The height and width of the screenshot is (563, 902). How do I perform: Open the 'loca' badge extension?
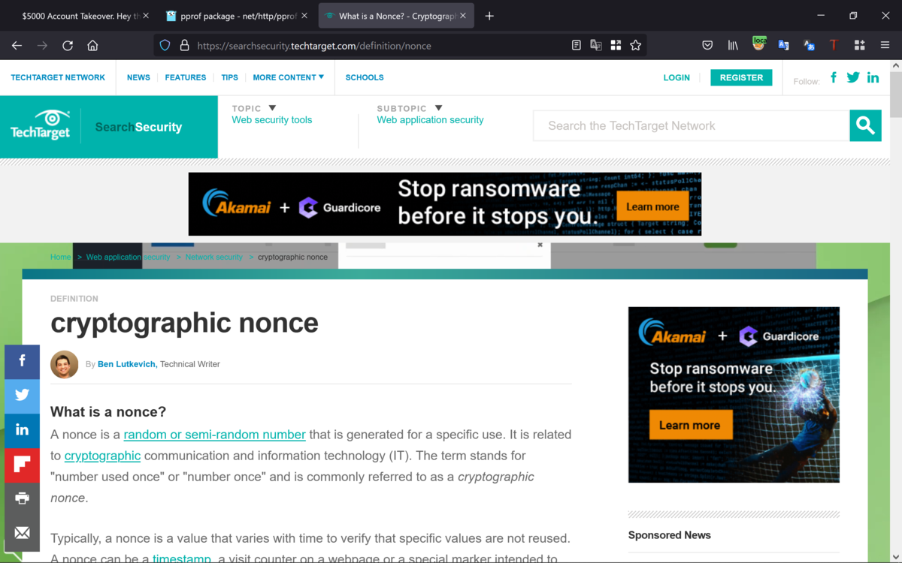[x=758, y=44]
